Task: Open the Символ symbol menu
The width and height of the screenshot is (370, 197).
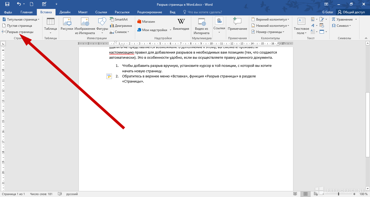Action: click(x=341, y=26)
